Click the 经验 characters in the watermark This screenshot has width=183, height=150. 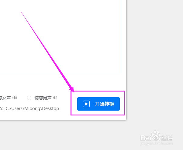click(x=167, y=138)
